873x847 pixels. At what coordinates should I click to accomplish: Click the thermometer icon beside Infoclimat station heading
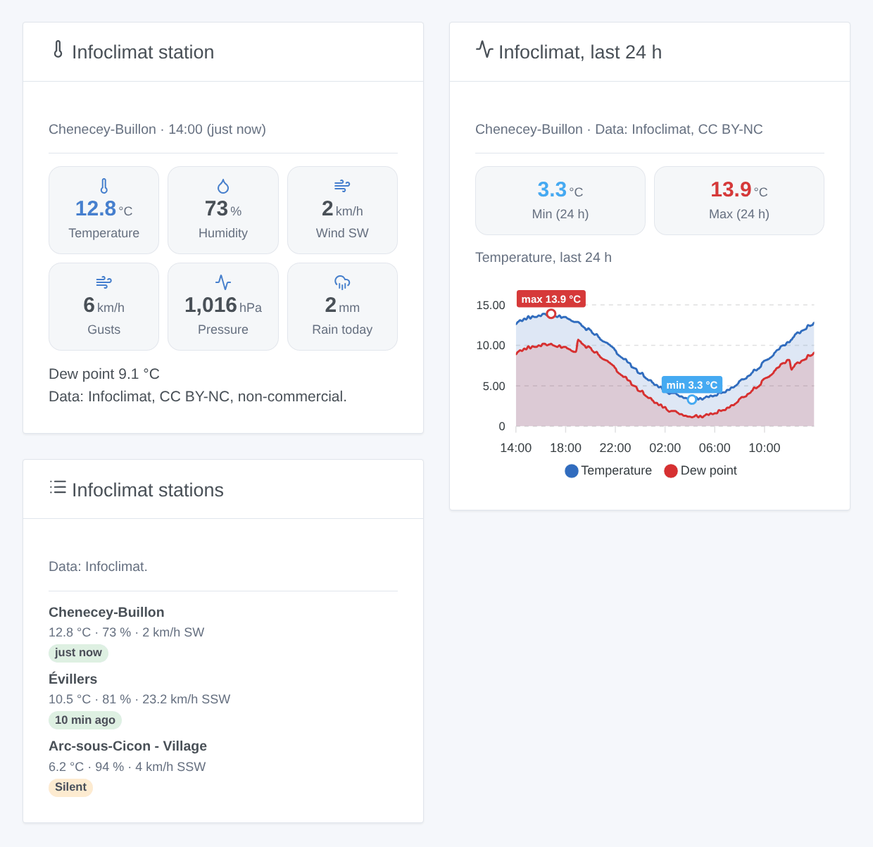click(58, 49)
